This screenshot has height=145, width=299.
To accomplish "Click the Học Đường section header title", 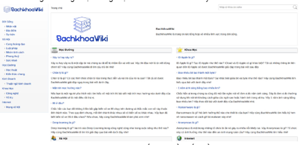I will 66,50.
